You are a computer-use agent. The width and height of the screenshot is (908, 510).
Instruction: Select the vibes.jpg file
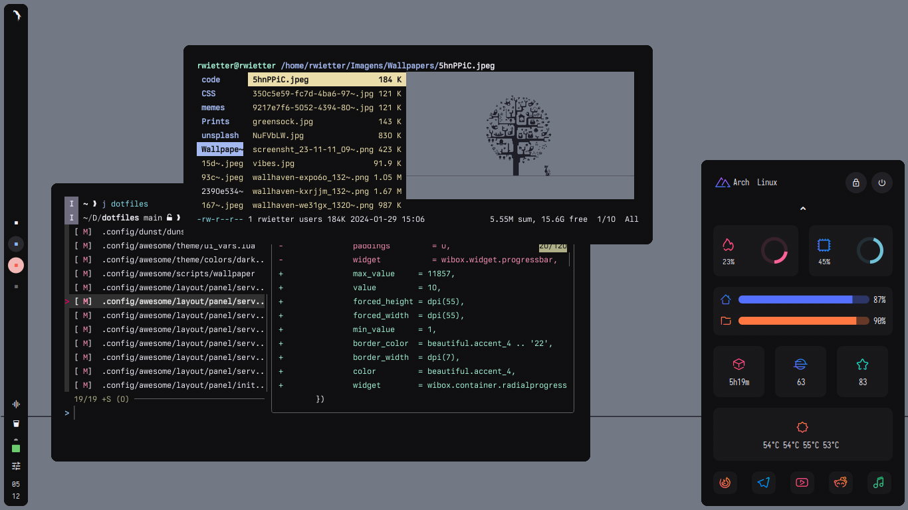[327, 163]
